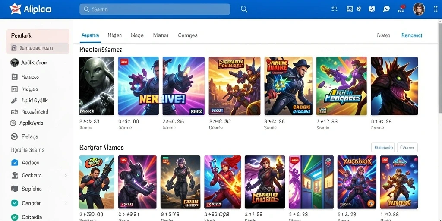
Task: Open the Gechara sidebar entry
Action: pos(26,175)
